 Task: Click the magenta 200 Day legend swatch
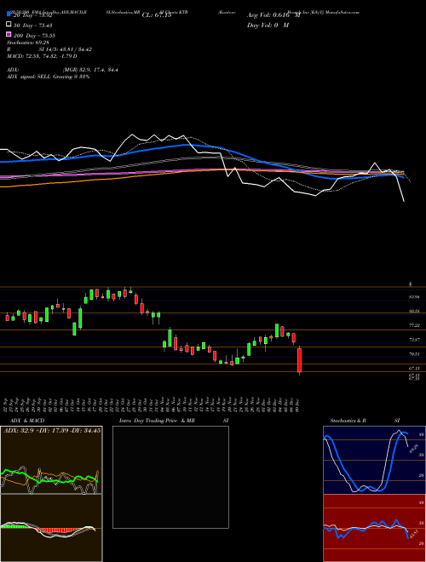9,34
